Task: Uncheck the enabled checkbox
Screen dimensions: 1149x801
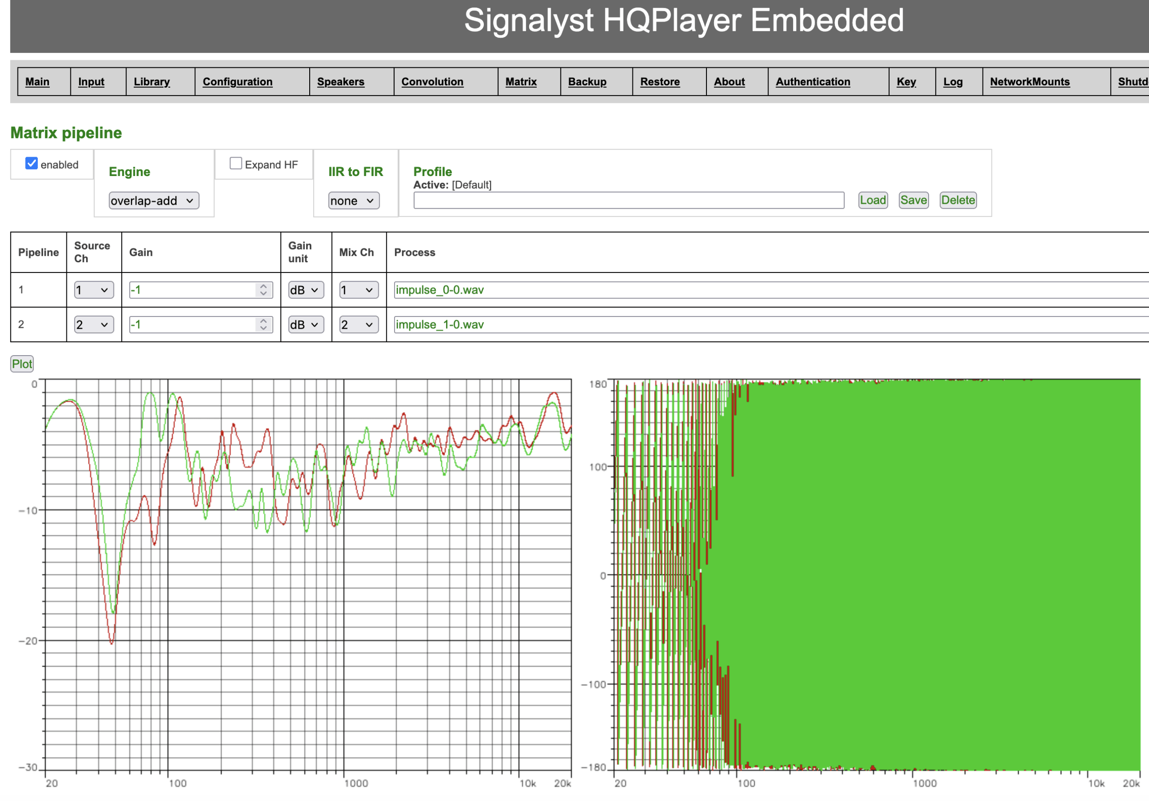Action: (31, 164)
